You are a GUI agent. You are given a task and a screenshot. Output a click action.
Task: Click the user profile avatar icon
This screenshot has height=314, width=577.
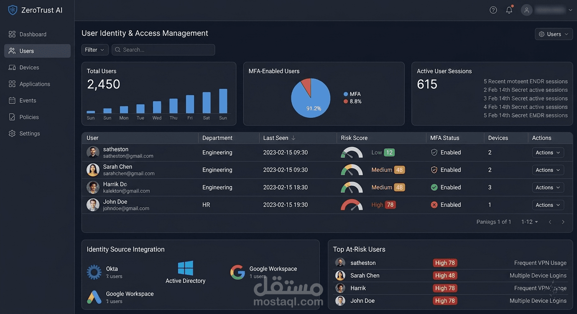(x=527, y=10)
